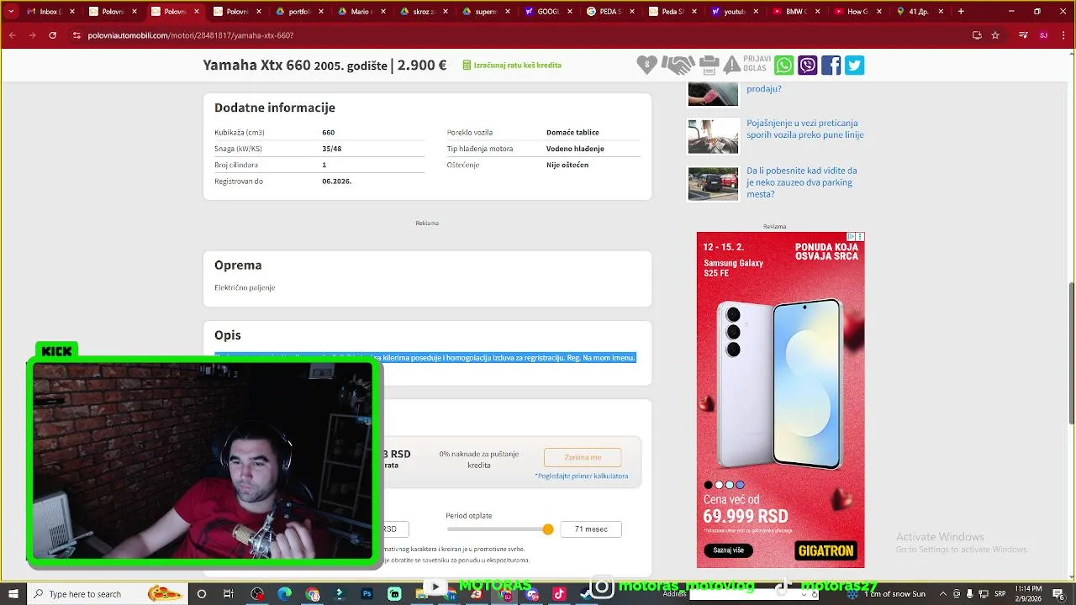Open Izračunaj ratu keš kredita calculator
Screen dimensions: 1076x605
point(512,65)
